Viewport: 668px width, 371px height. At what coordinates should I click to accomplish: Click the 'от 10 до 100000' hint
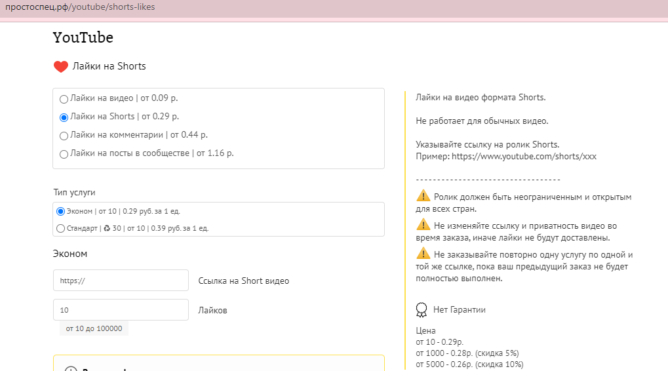click(x=94, y=328)
